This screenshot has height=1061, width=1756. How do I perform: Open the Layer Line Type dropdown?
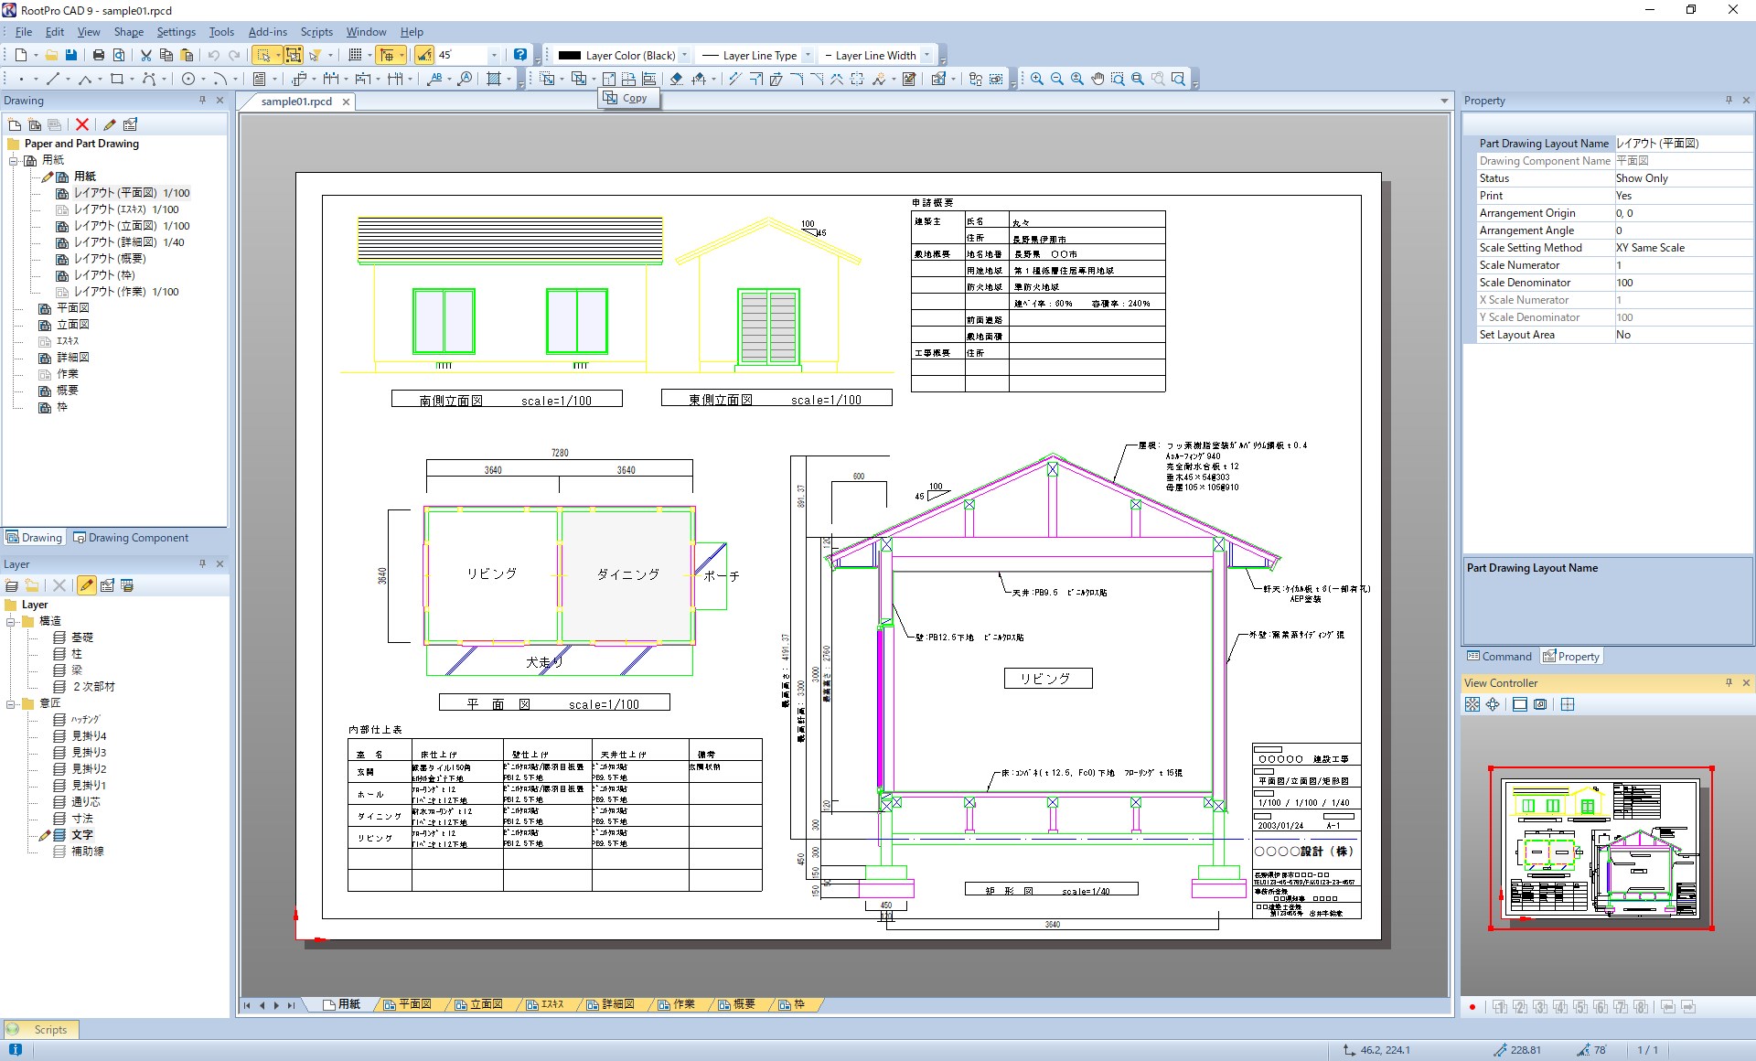coord(808,55)
